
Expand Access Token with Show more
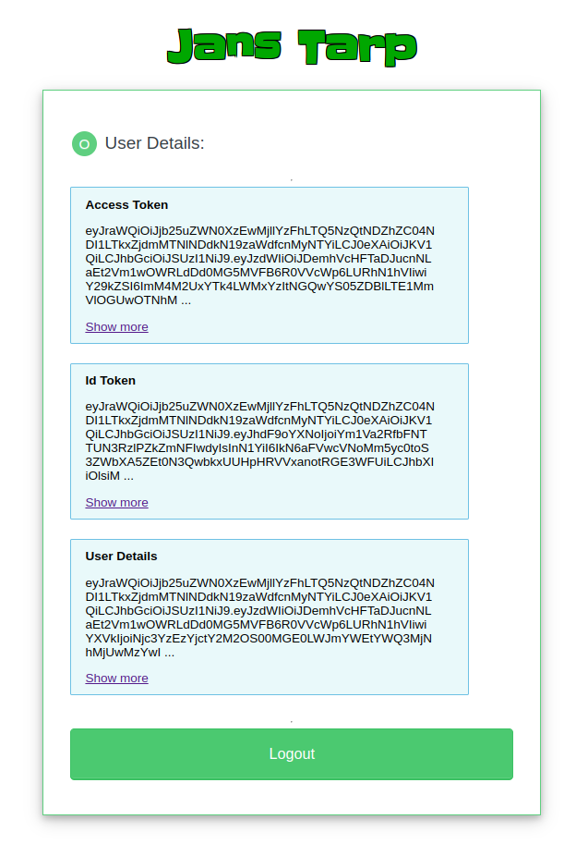tap(116, 327)
